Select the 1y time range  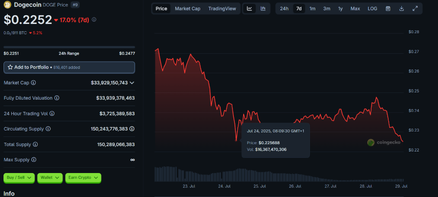(340, 9)
